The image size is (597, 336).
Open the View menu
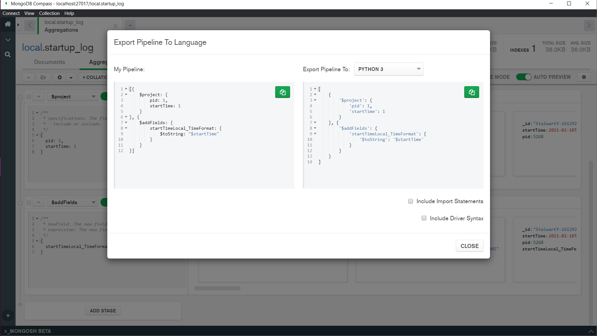[x=29, y=13]
